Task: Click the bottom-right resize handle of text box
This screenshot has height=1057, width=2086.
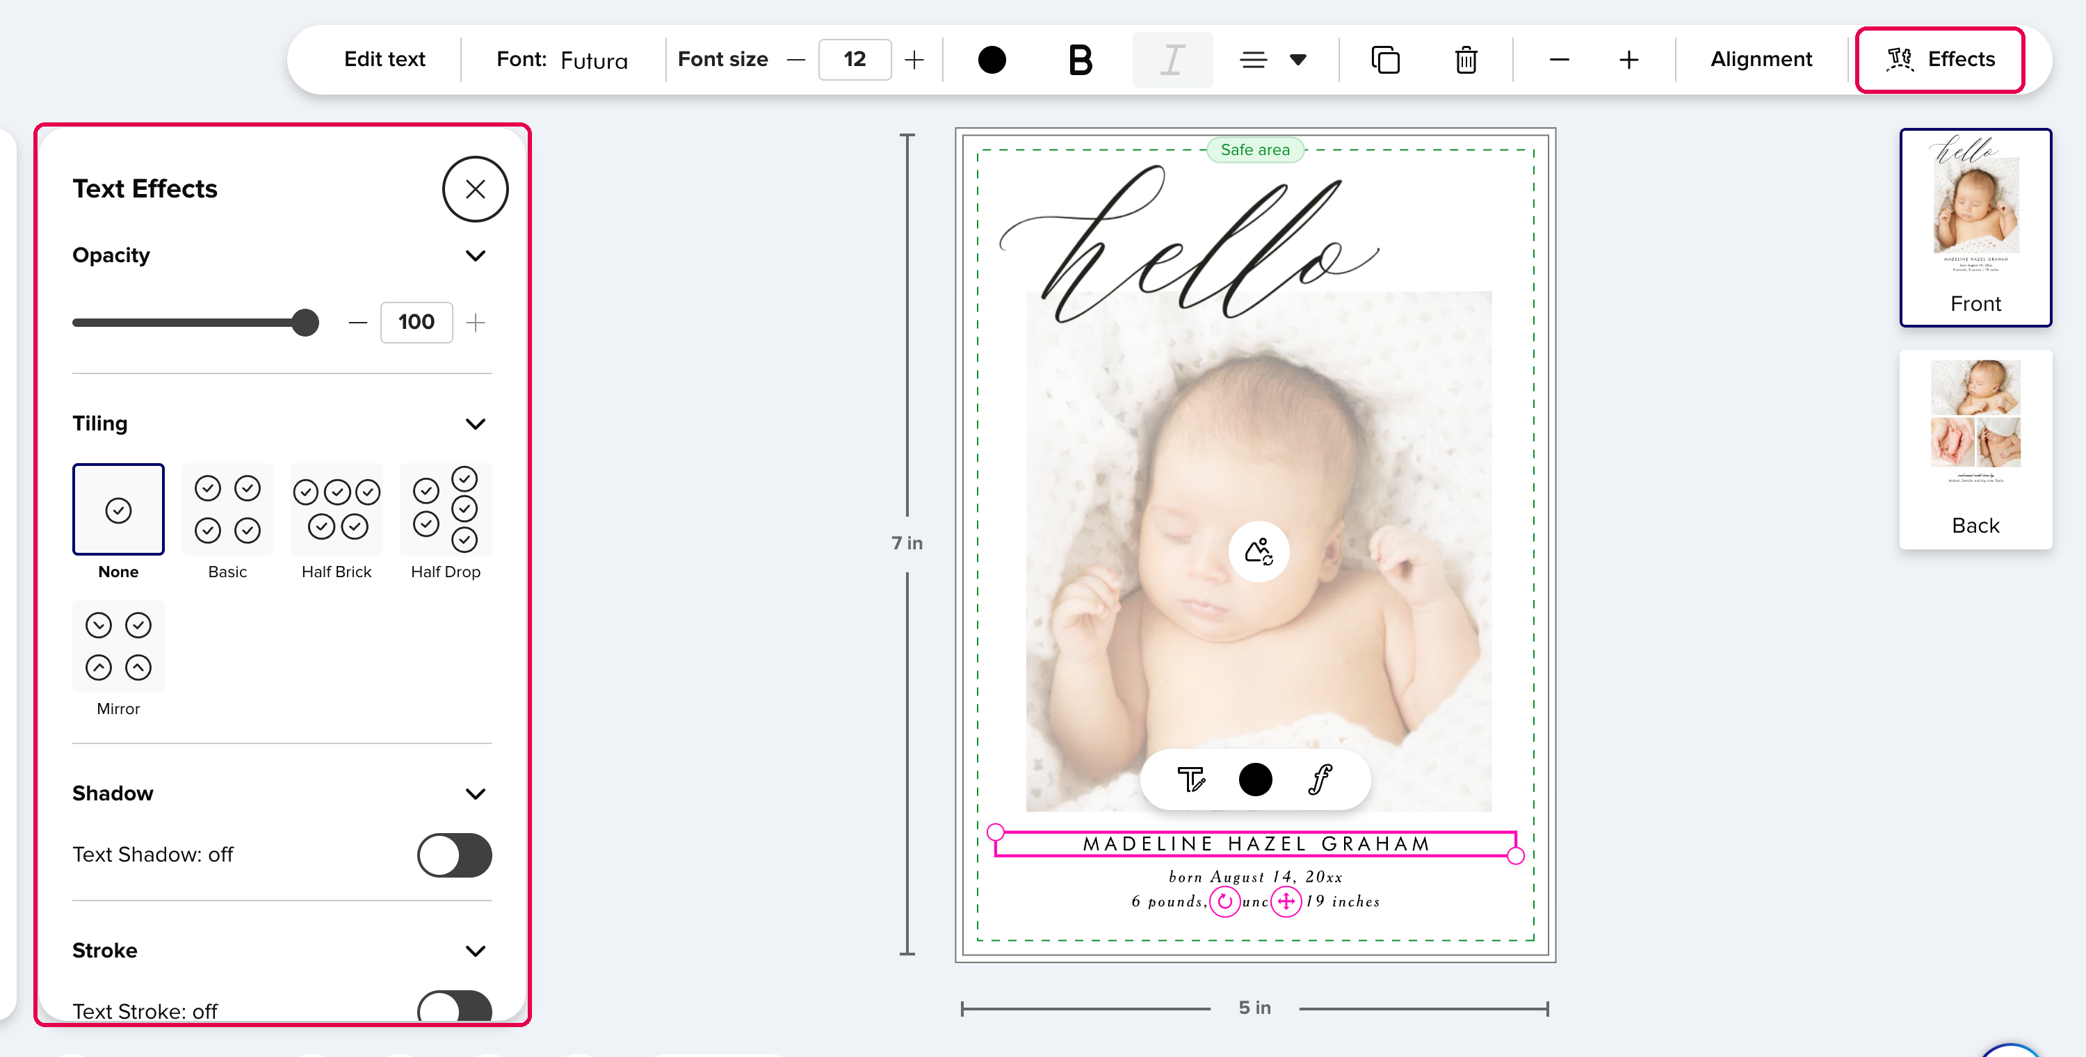Action: click(x=1516, y=856)
